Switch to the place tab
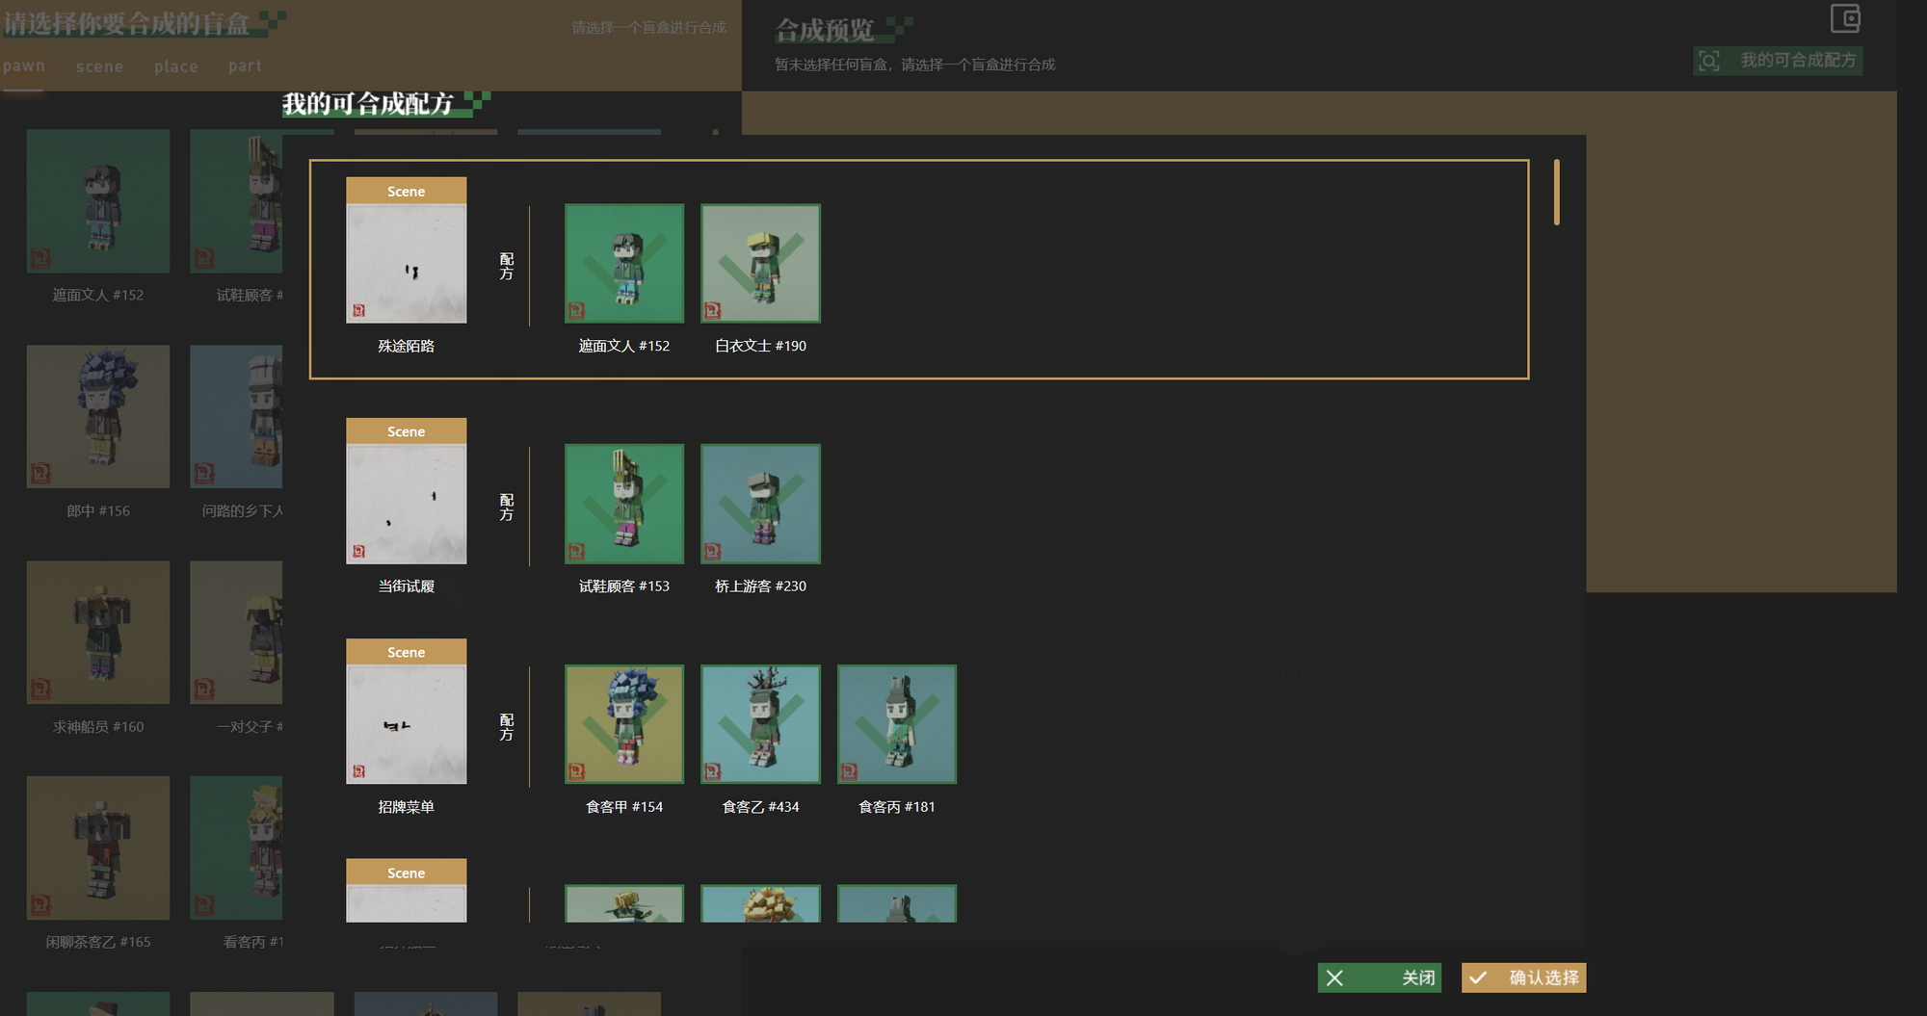This screenshot has width=1927, height=1016. pos(176,66)
